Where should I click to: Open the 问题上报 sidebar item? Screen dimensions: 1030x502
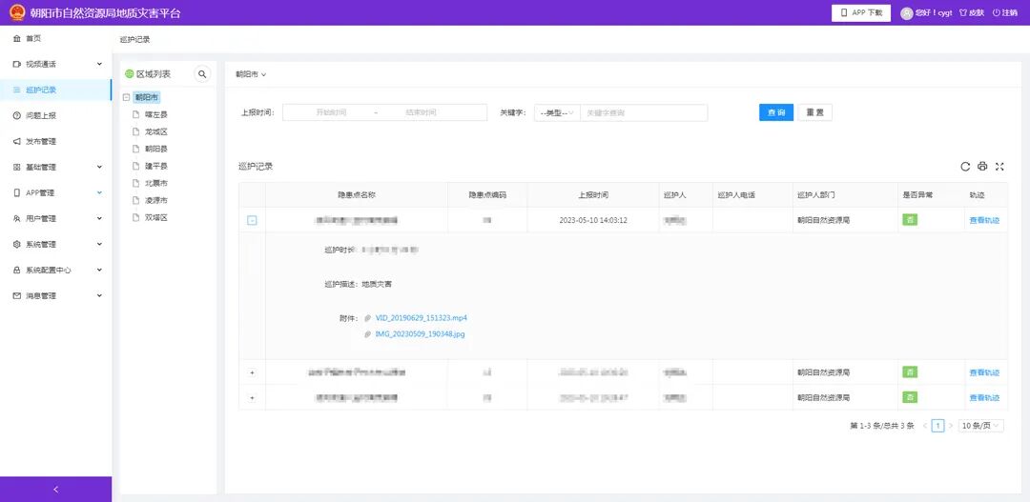[56, 115]
